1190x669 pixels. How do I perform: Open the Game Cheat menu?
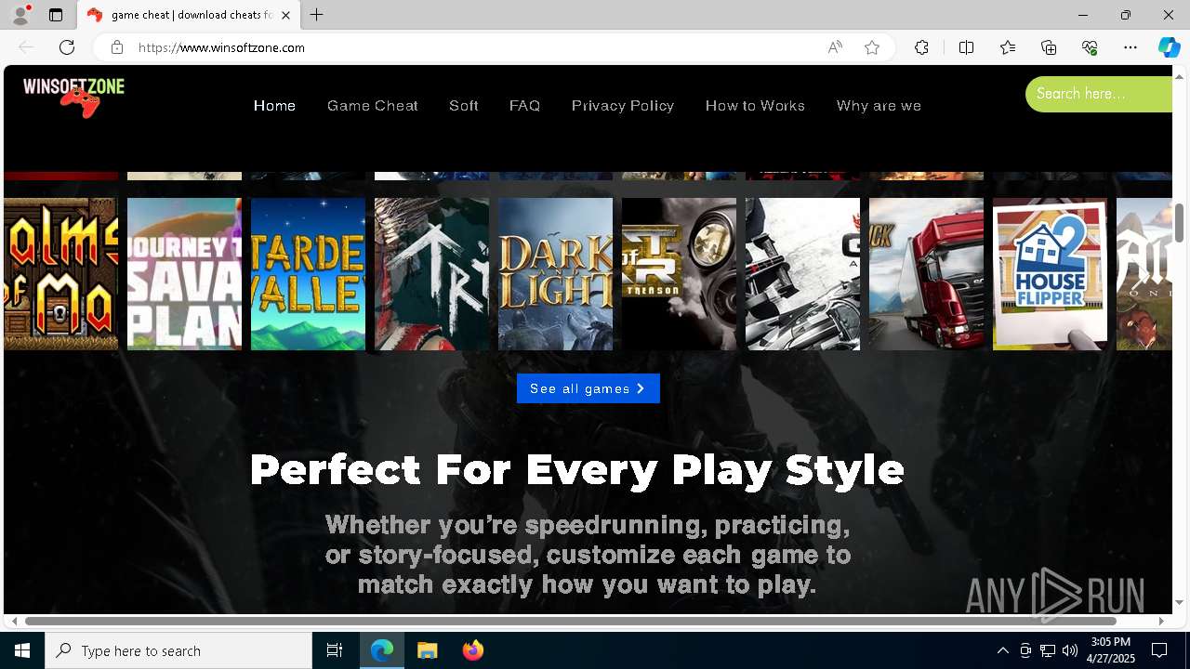373,106
